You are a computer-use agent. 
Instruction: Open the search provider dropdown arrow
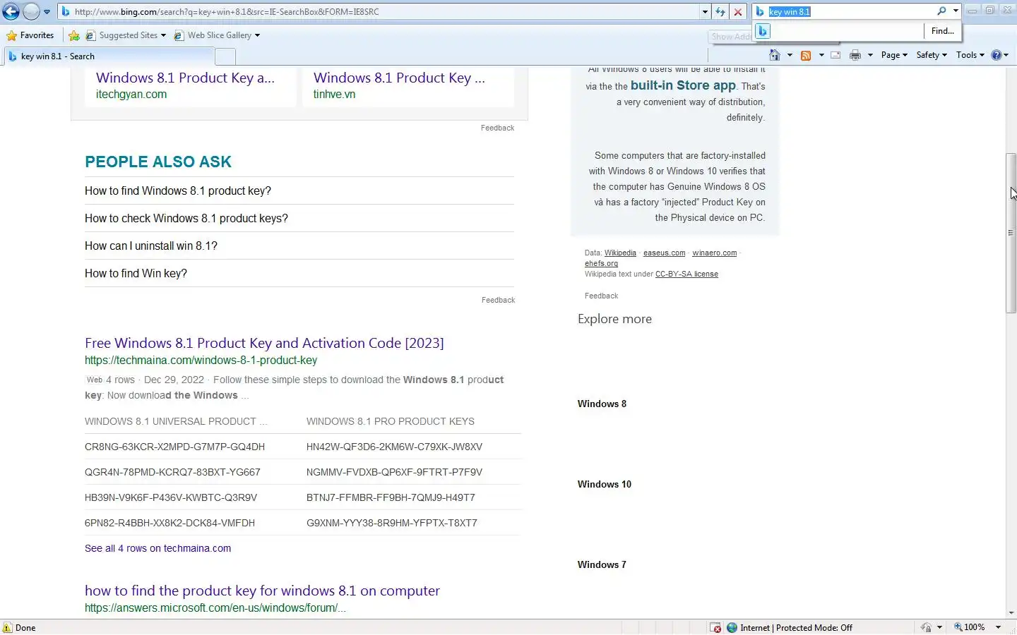coord(956,11)
